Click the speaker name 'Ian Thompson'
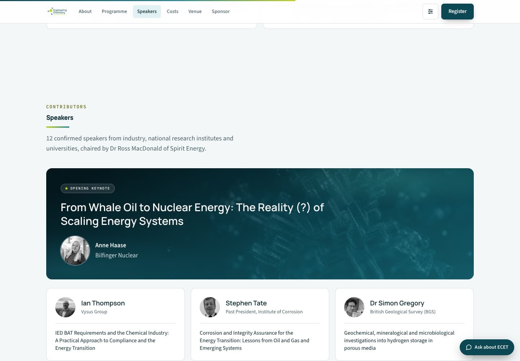520x361 pixels. click(103, 303)
